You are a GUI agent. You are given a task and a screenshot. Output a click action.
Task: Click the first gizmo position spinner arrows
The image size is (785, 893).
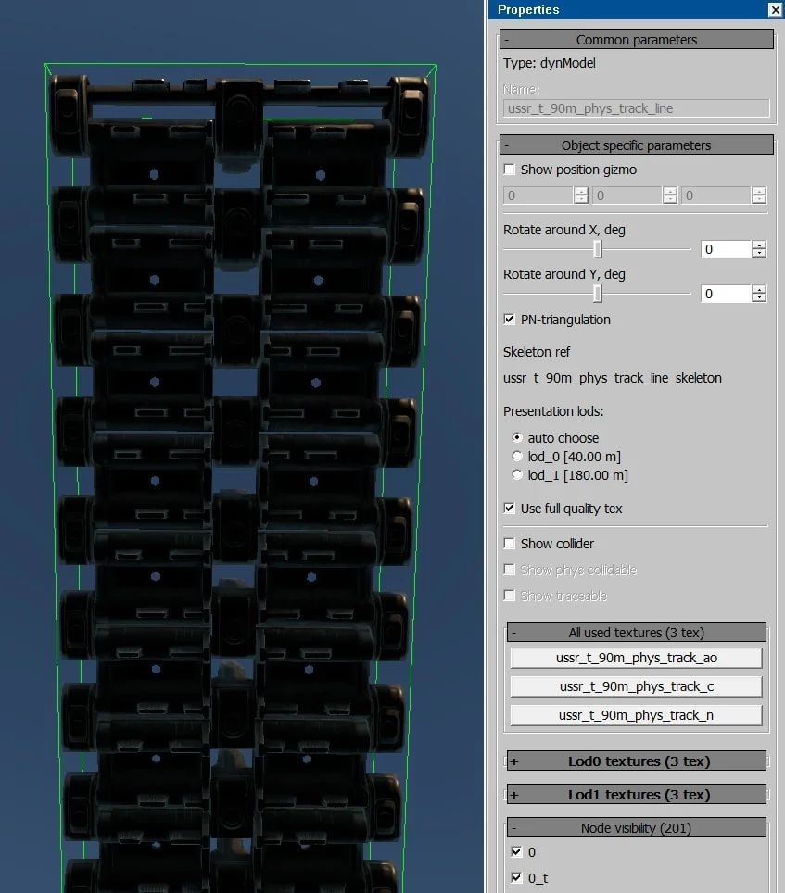[x=580, y=195]
